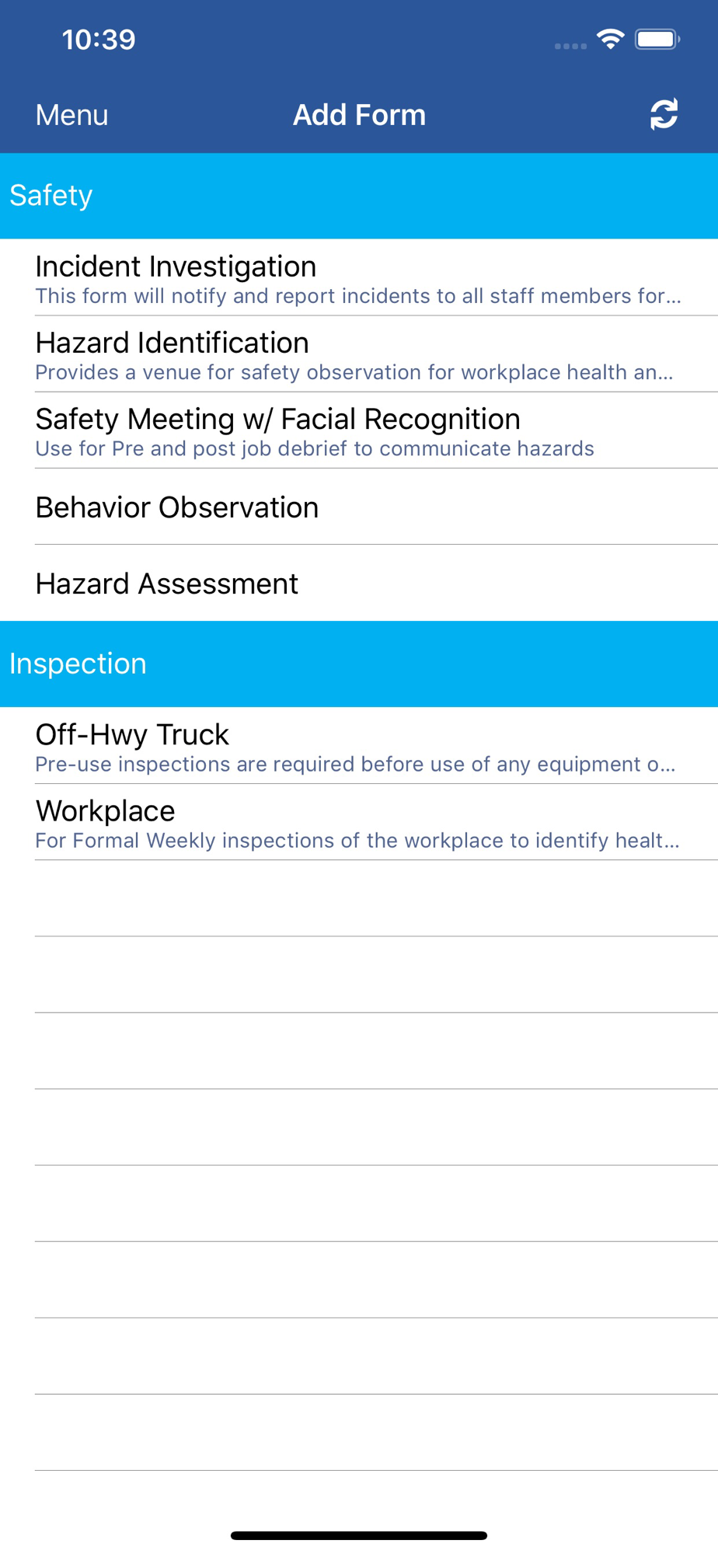This screenshot has height=1554, width=718.
Task: Tap the battery status icon
Action: click(657, 39)
